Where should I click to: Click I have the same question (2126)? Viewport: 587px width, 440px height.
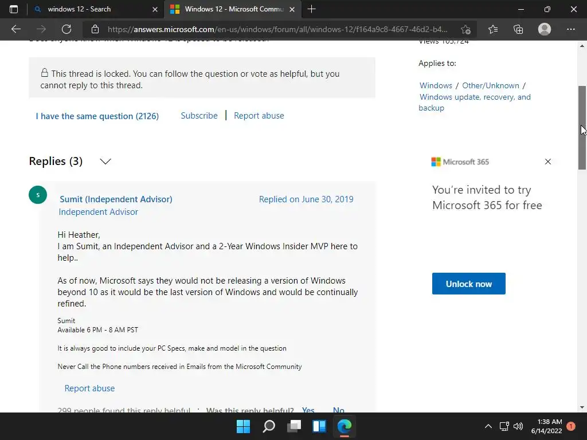pos(97,116)
